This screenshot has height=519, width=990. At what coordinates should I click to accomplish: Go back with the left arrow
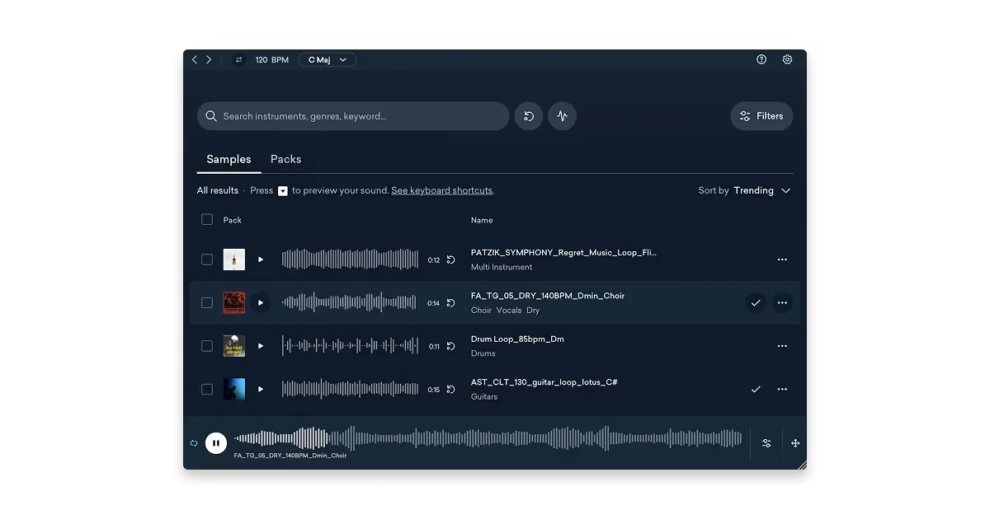(195, 60)
